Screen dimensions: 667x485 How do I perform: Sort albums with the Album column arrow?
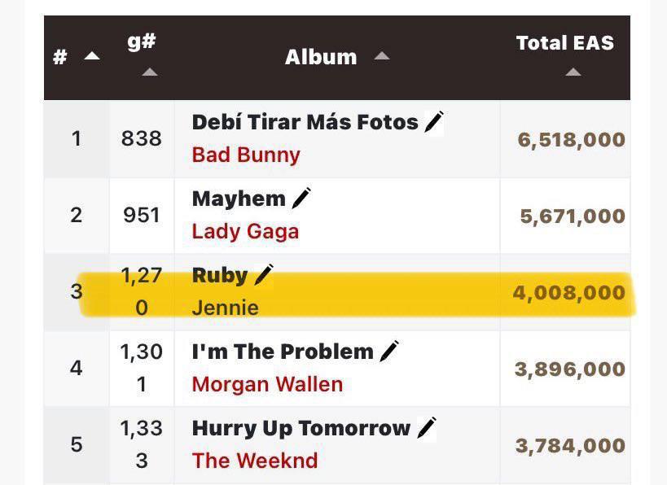(382, 56)
